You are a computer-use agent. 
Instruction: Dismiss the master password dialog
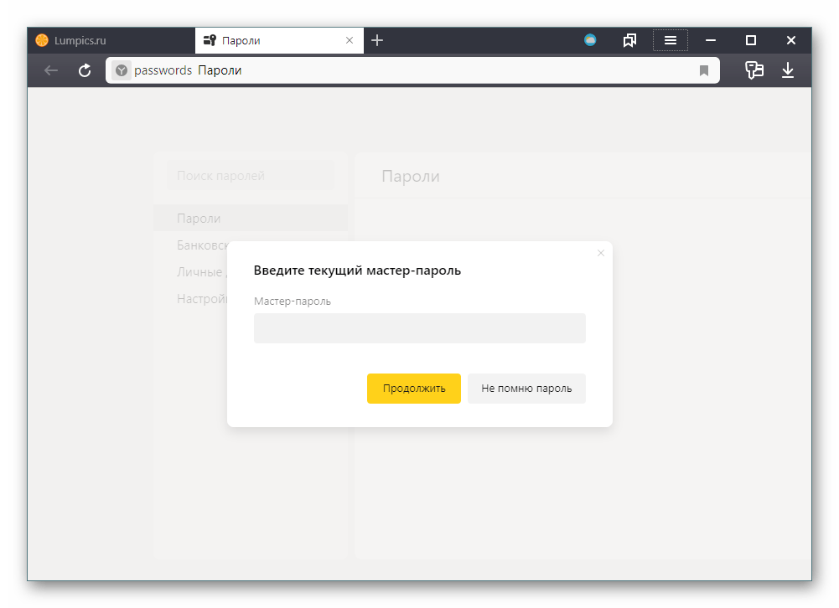[600, 253]
